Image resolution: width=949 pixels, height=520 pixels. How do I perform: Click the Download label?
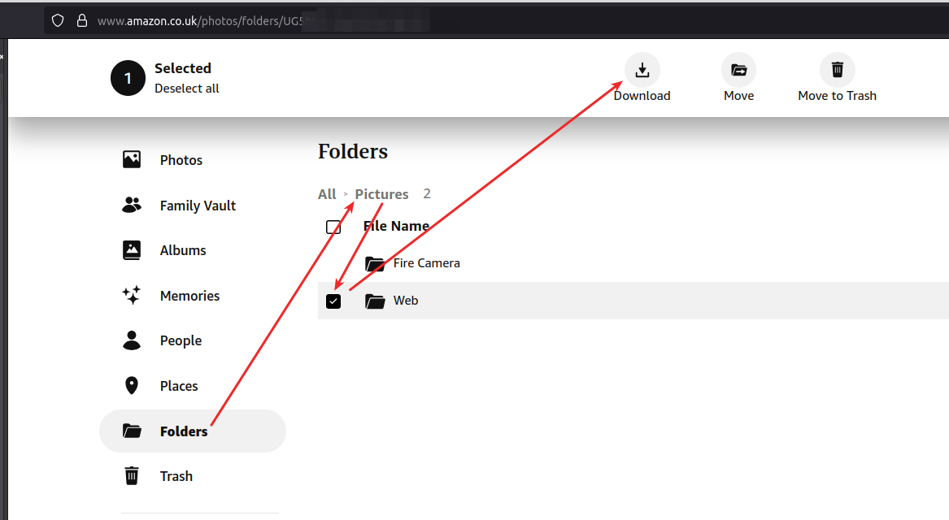642,96
